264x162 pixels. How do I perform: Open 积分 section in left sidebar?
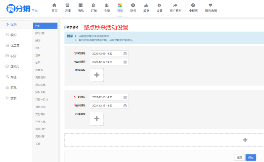tap(13, 56)
